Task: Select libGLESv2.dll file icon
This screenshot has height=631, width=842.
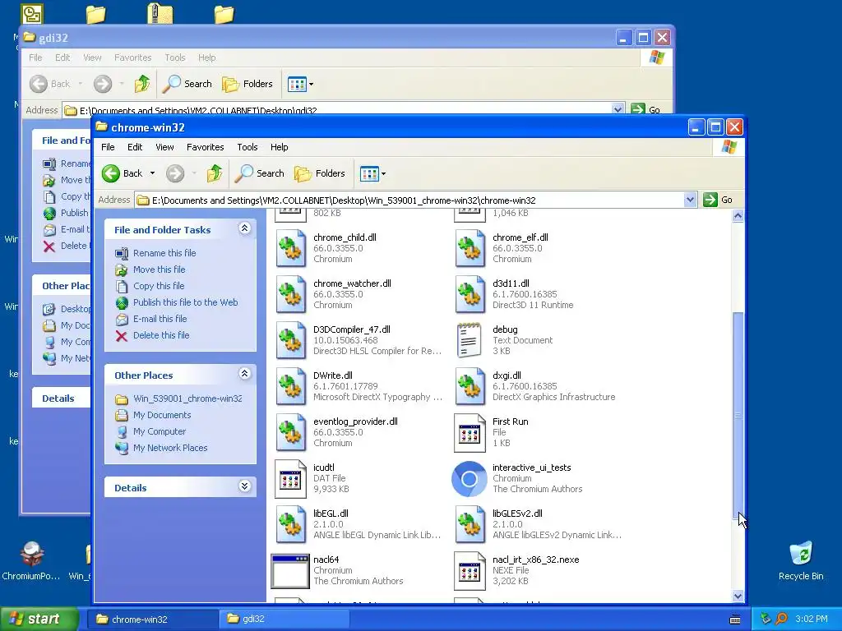Action: point(470,525)
